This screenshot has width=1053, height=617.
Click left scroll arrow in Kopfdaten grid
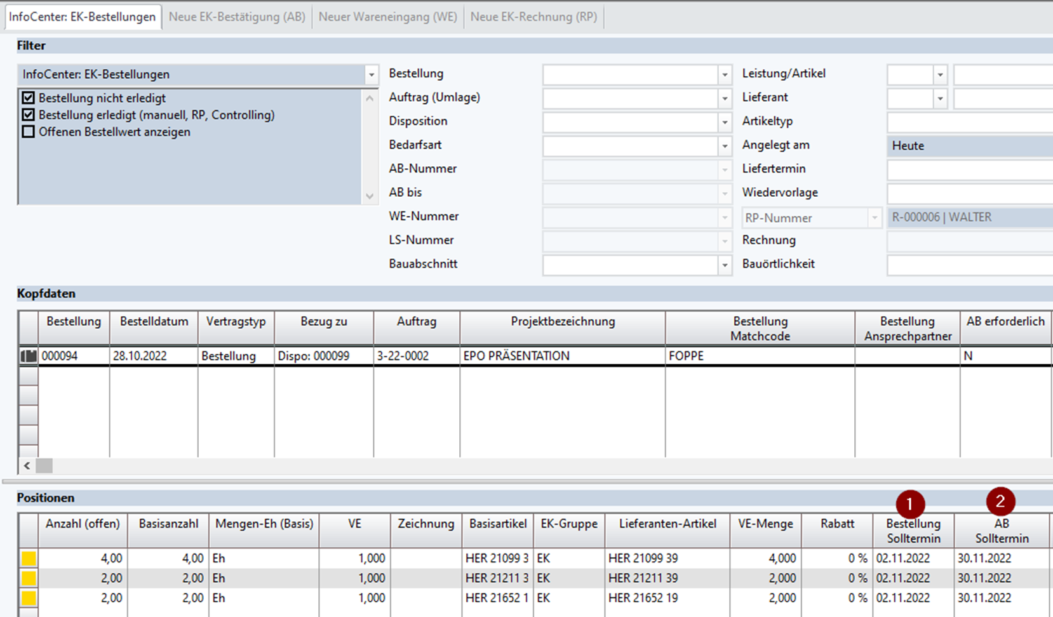(x=27, y=465)
